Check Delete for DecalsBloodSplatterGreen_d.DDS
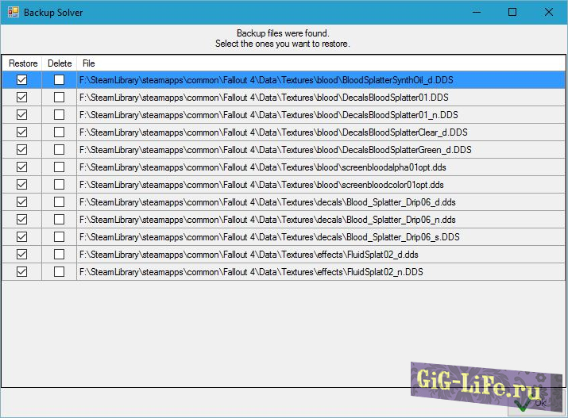The width and height of the screenshot is (568, 418). pos(59,149)
